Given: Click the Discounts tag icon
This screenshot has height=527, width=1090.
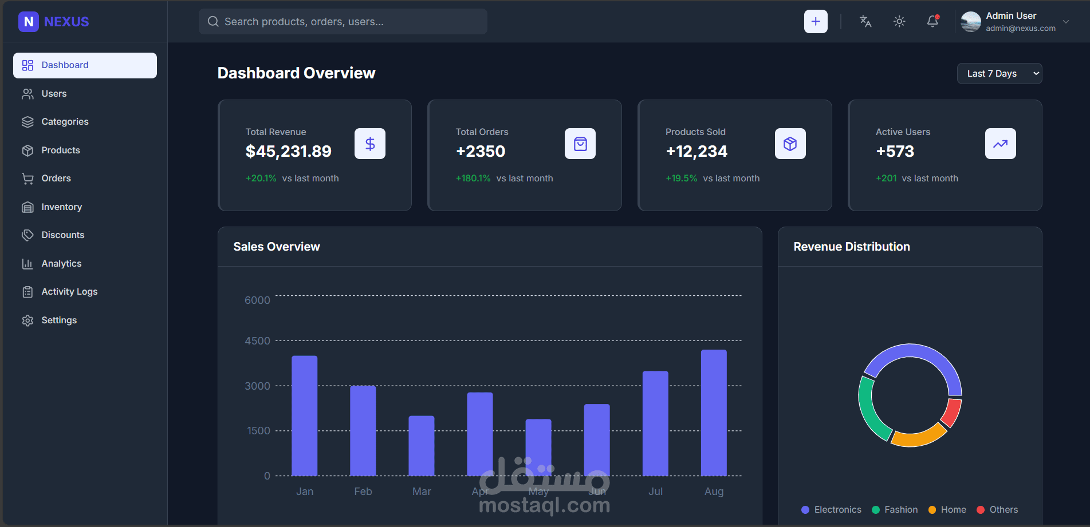Looking at the screenshot, I should pyautogui.click(x=28, y=235).
